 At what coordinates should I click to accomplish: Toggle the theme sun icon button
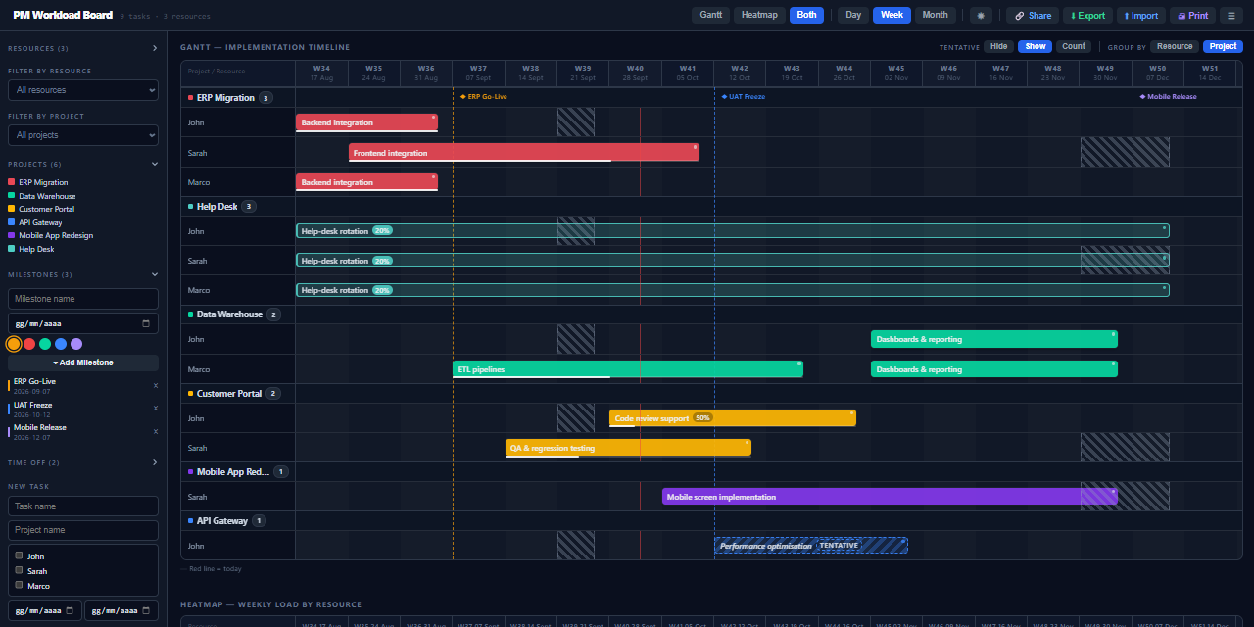click(x=980, y=15)
